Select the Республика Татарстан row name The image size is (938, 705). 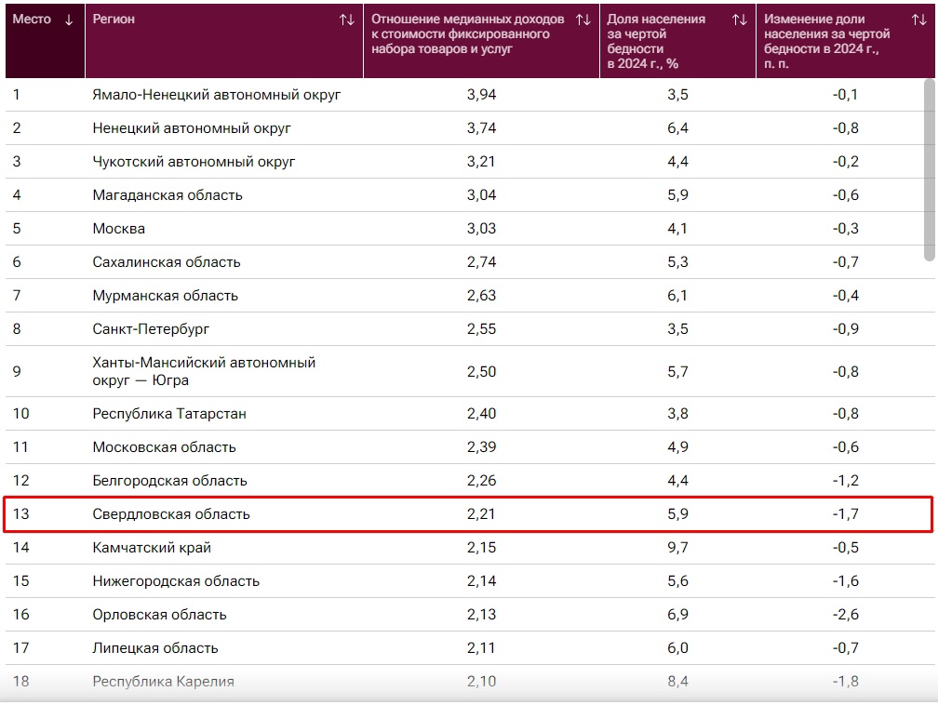[169, 414]
